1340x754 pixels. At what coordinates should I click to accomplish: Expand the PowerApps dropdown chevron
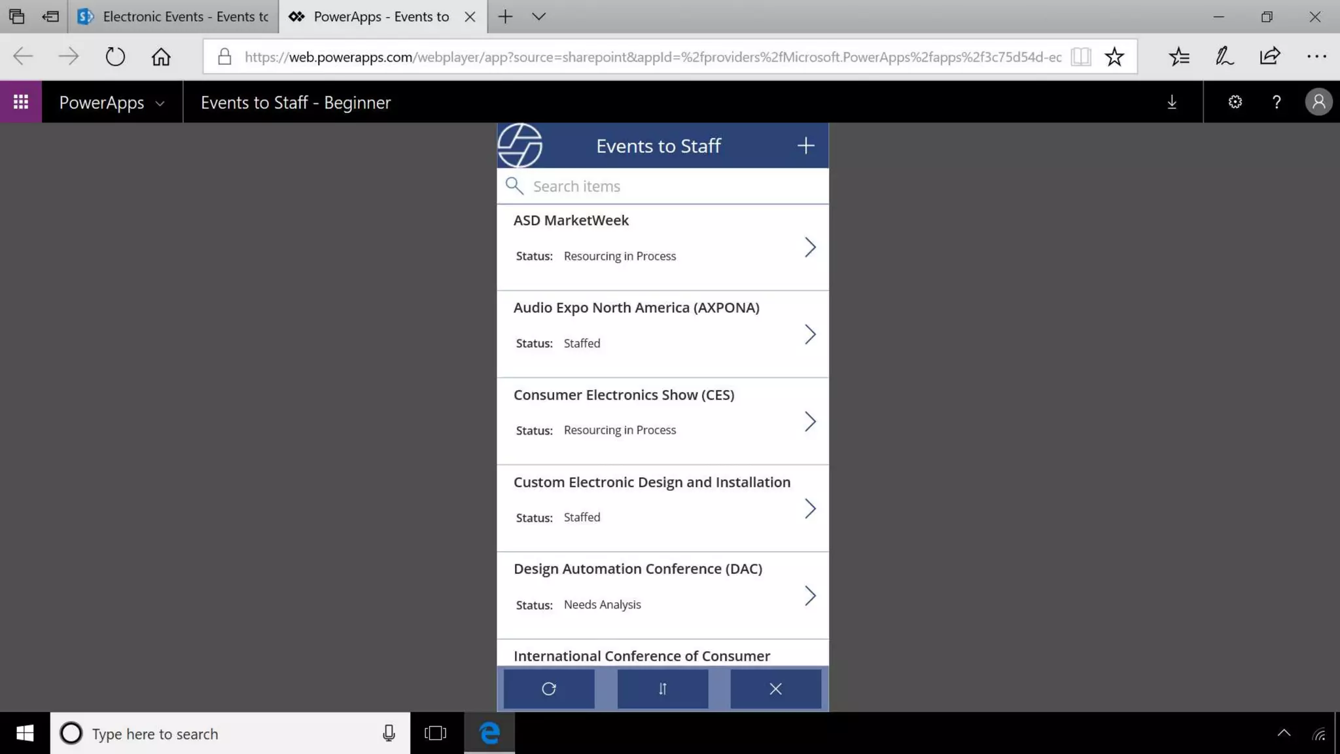click(160, 103)
